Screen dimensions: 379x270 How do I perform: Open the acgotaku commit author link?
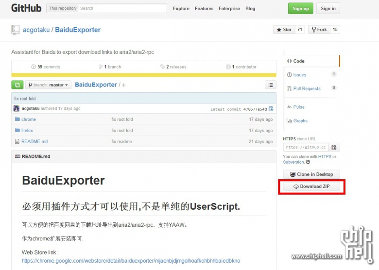(31, 108)
